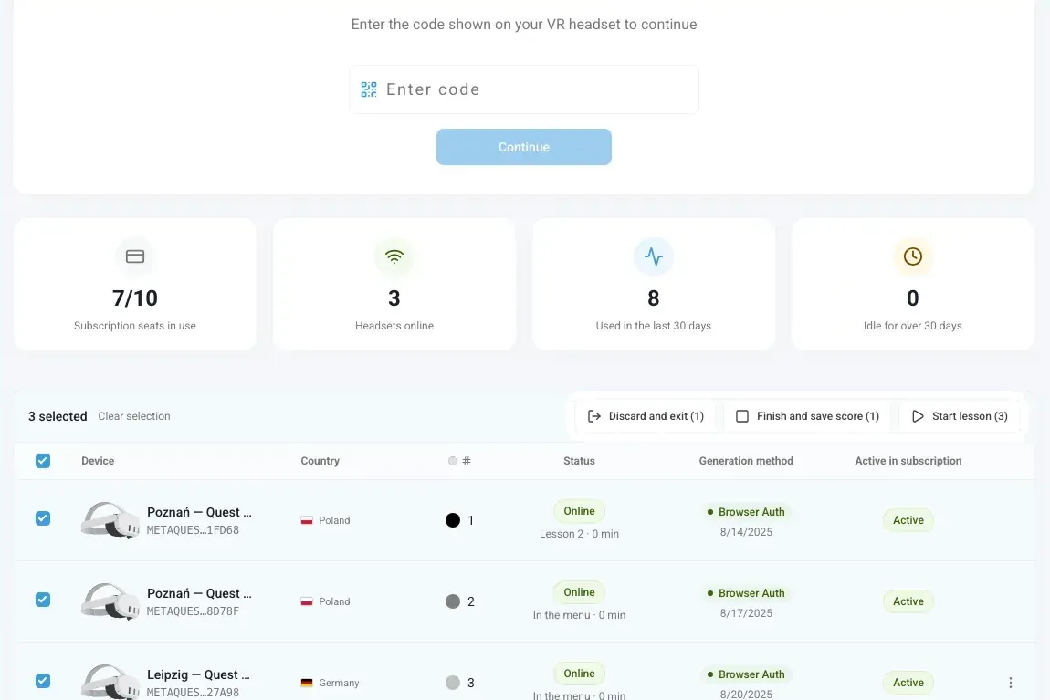Click the square stop icon in Finish button

coord(742,416)
